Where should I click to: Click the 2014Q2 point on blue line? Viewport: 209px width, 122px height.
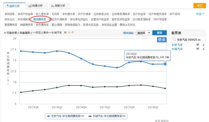(57, 51)
